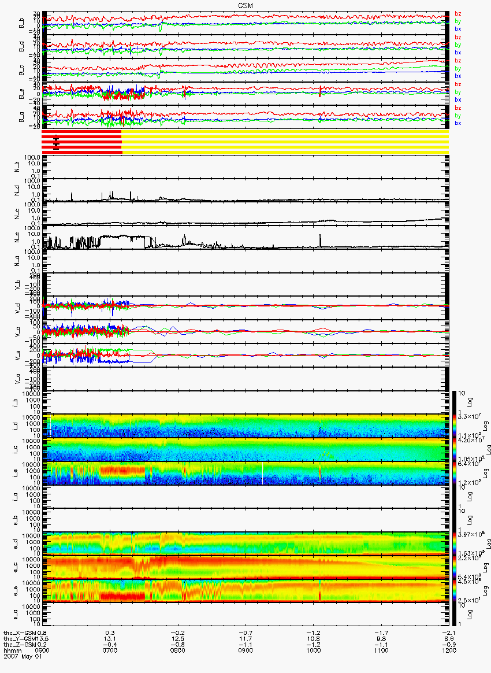The width and height of the screenshot is (491, 673).
Task: Click the GSM plot title
Action: coord(245,5)
